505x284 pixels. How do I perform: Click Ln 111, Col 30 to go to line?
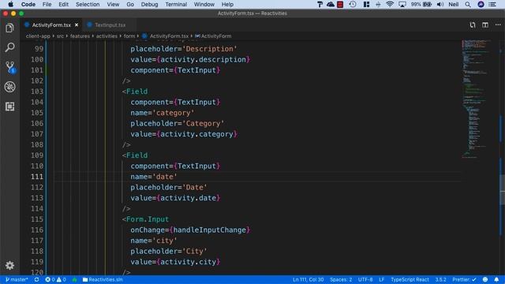tap(308, 279)
